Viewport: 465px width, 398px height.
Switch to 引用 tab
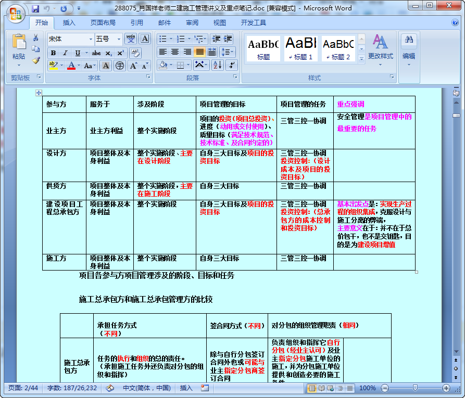137,22
